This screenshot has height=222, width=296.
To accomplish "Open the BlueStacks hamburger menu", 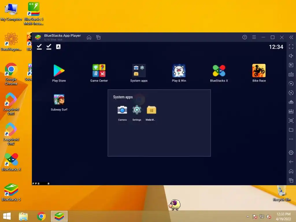I will click(254, 37).
